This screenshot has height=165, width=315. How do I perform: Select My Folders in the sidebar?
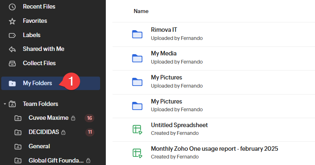click(x=37, y=83)
